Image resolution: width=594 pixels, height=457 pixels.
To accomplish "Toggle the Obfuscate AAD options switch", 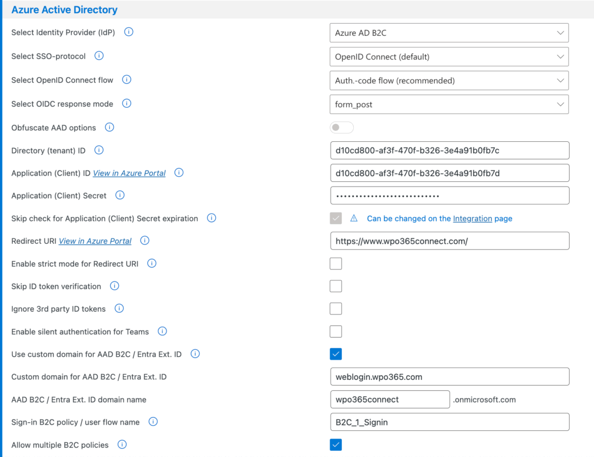I will click(342, 127).
